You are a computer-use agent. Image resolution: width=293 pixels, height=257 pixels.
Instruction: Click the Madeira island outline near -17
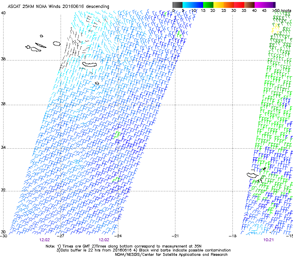pyautogui.click(x=252, y=175)
